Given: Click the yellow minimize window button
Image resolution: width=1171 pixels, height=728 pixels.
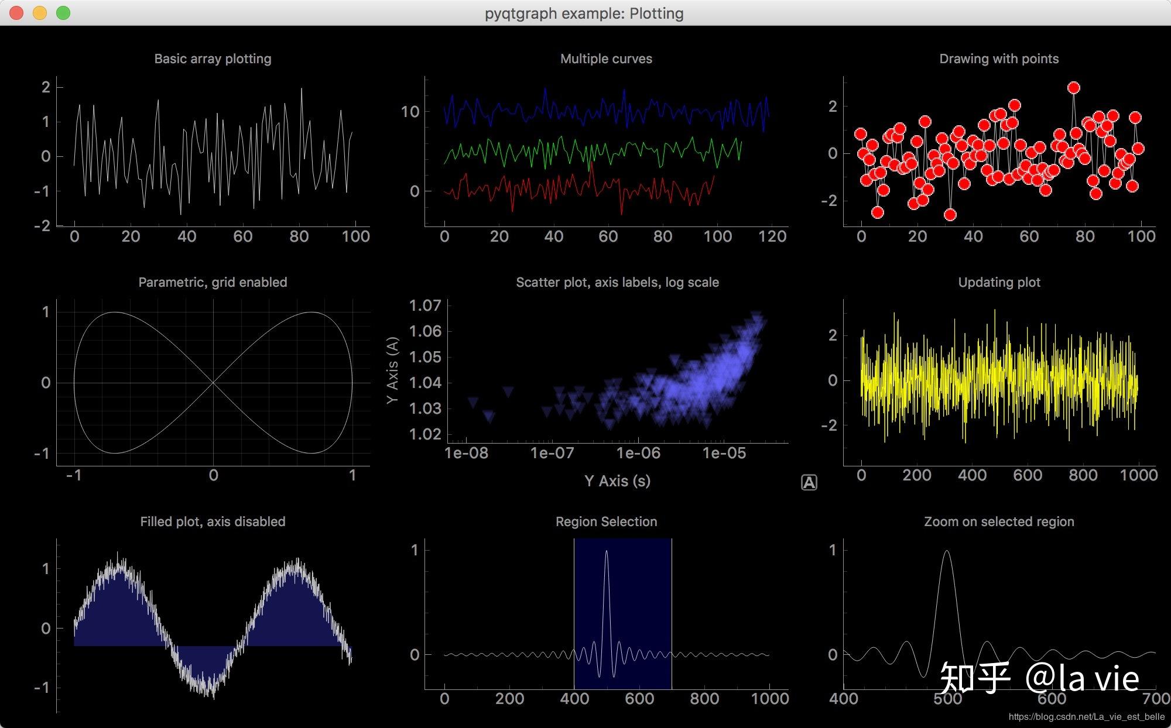Looking at the screenshot, I should click(40, 13).
